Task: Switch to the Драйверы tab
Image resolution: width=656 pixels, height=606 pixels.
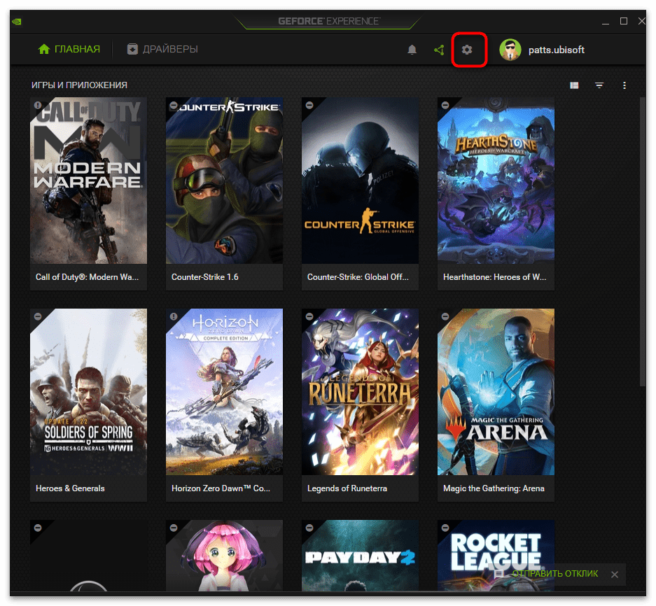Action: tap(162, 49)
